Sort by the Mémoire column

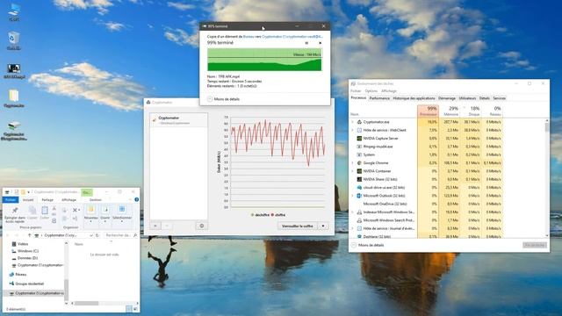(x=450, y=111)
